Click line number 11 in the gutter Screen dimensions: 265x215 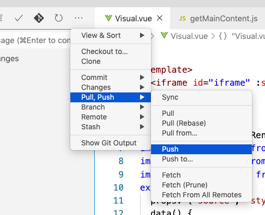tap(118, 200)
